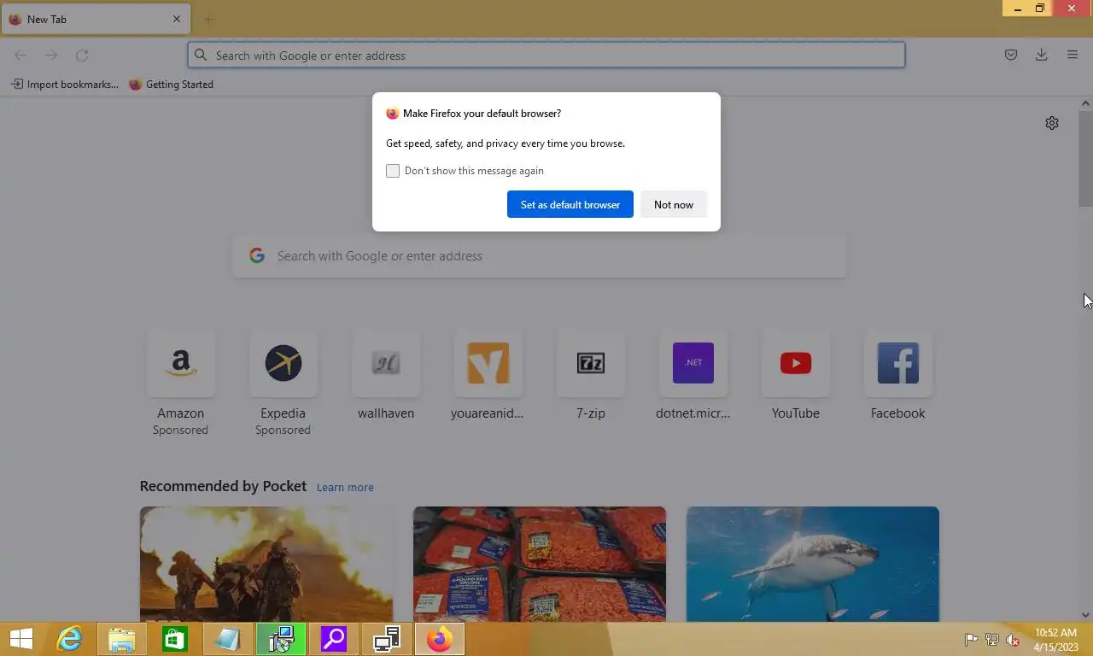Open the wallhaven shortcut tile
The height and width of the screenshot is (656, 1093).
(x=385, y=363)
